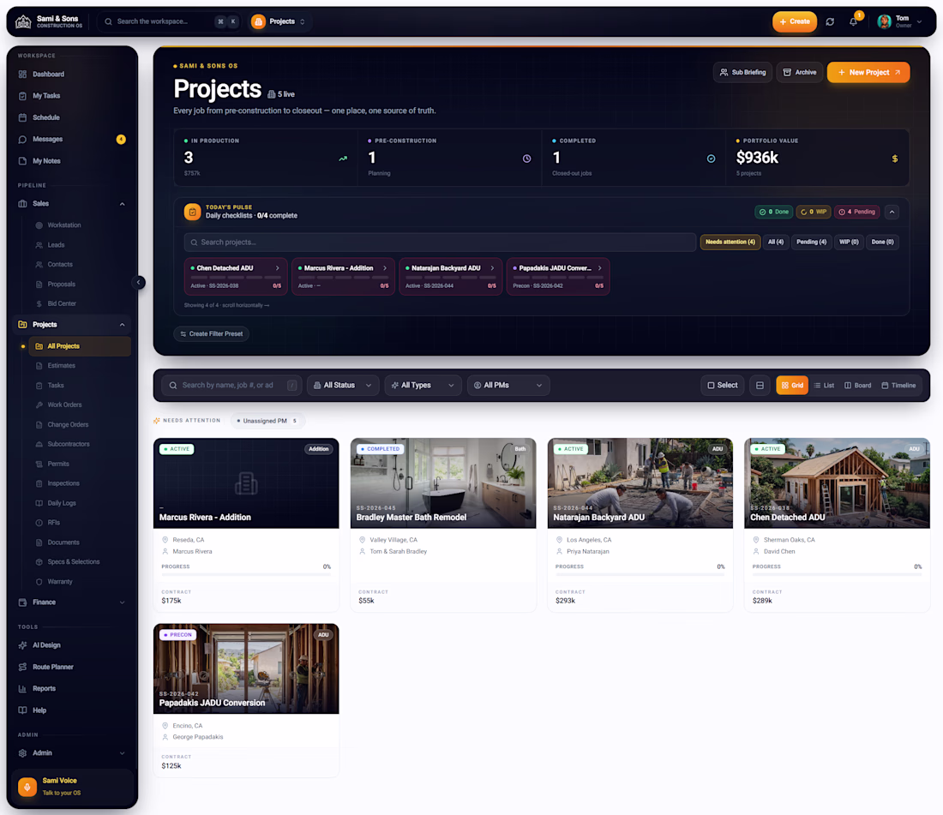Click the Sami & Sons logo icon
The image size is (943, 815).
23,21
